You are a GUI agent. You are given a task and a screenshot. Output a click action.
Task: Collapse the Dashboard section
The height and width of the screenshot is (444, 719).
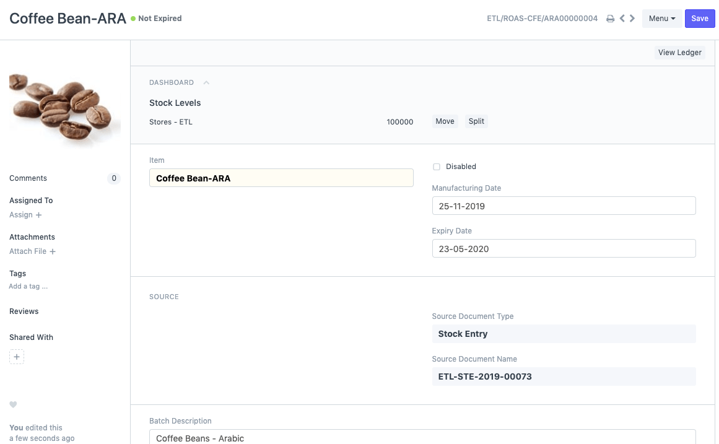(206, 82)
